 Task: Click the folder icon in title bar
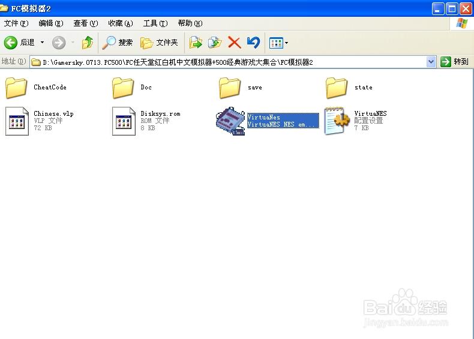(4, 8)
